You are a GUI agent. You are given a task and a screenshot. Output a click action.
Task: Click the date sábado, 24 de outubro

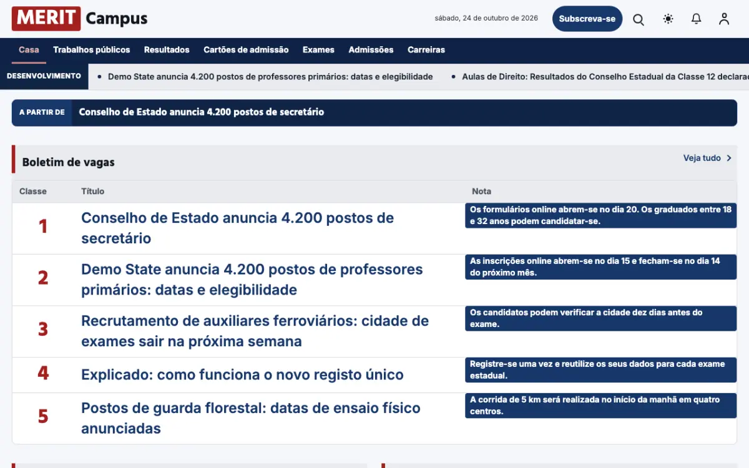pos(486,18)
